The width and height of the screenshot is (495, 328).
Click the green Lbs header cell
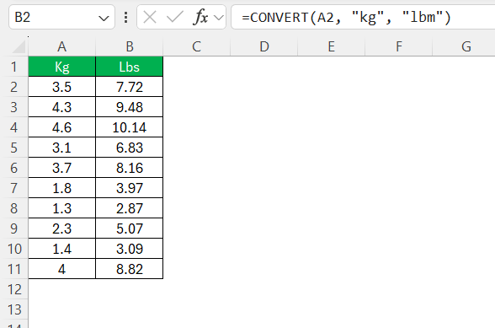click(x=130, y=67)
